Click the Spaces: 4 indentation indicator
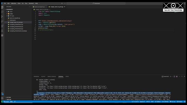The height and width of the screenshot is (105, 187). [x=142, y=102]
